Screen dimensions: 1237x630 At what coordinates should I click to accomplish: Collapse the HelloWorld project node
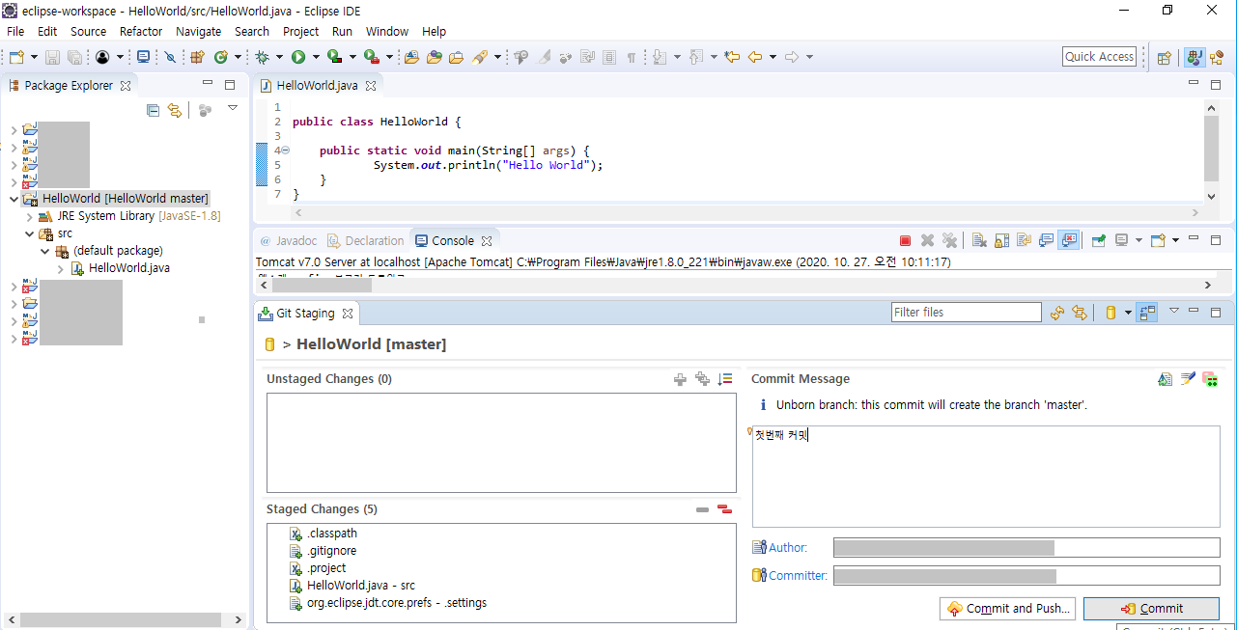click(13, 199)
